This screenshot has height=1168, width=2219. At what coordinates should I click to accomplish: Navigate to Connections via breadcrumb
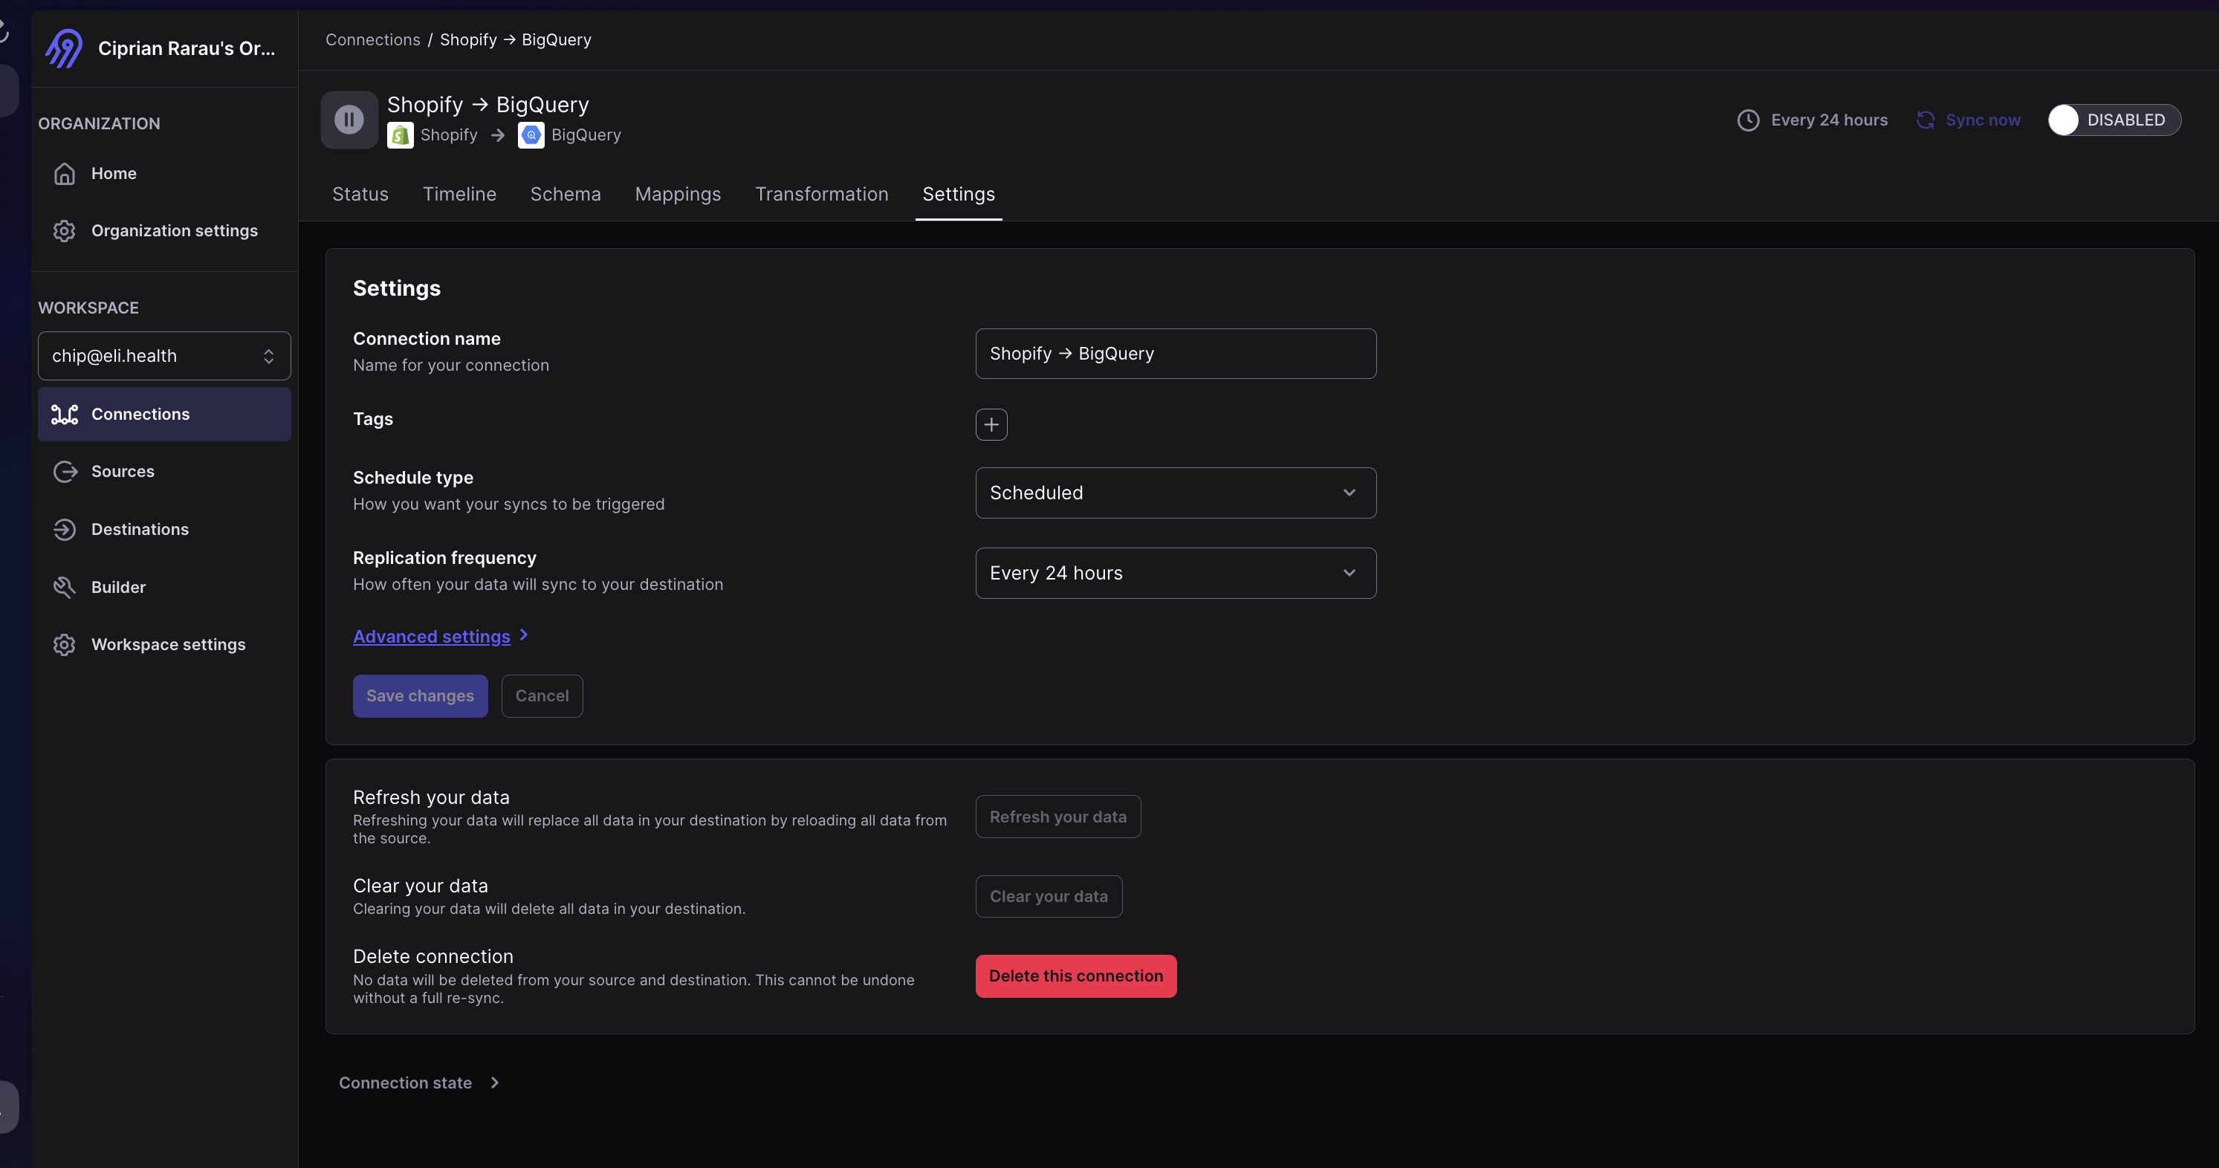pos(372,39)
